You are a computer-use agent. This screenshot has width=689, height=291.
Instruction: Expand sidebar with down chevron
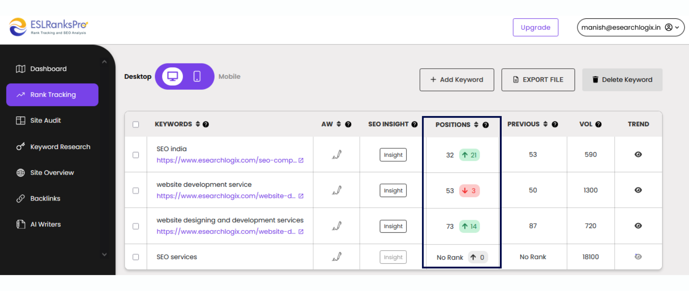tap(105, 254)
